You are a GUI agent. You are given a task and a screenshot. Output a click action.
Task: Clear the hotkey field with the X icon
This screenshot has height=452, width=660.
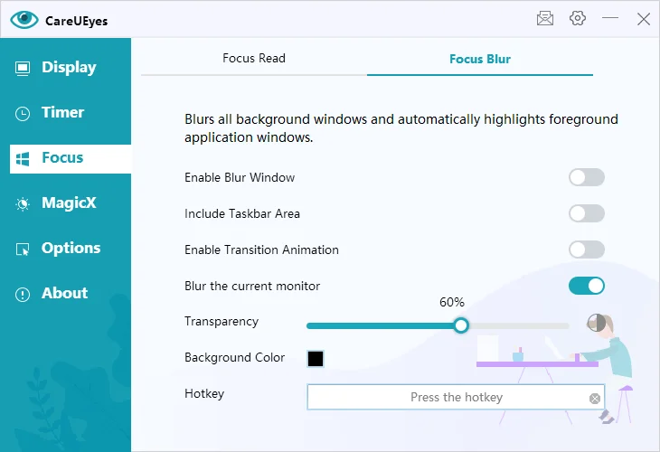point(595,398)
